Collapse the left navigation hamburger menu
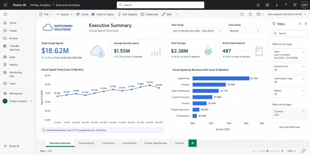Viewport: 310px width, 155px height. pos(5,14)
